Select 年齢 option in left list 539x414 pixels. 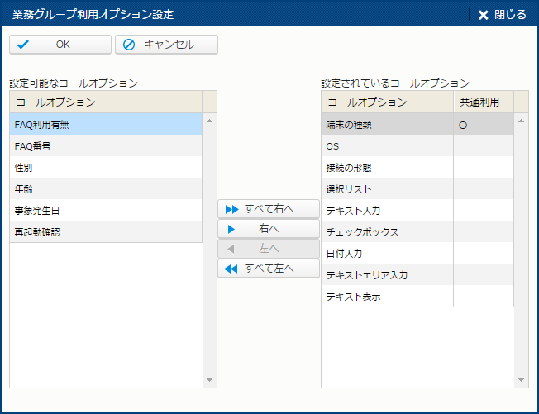point(106,188)
